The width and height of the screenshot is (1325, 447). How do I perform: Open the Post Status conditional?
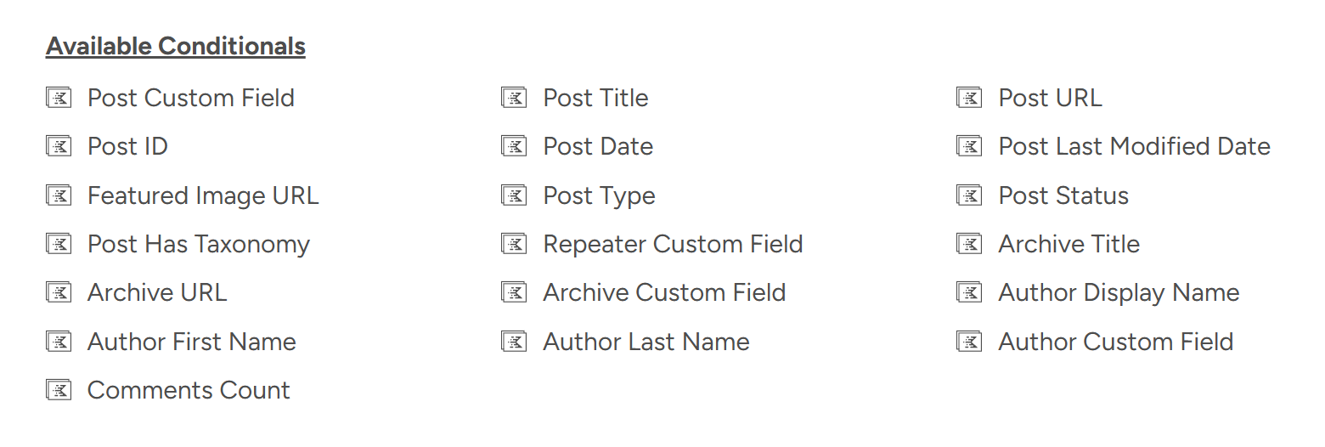pos(1063,195)
